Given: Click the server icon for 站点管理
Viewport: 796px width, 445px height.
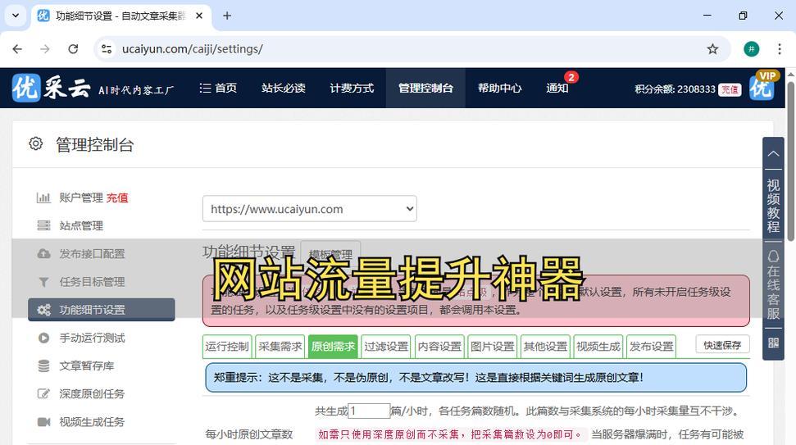Looking at the screenshot, I should pyautogui.click(x=43, y=226).
